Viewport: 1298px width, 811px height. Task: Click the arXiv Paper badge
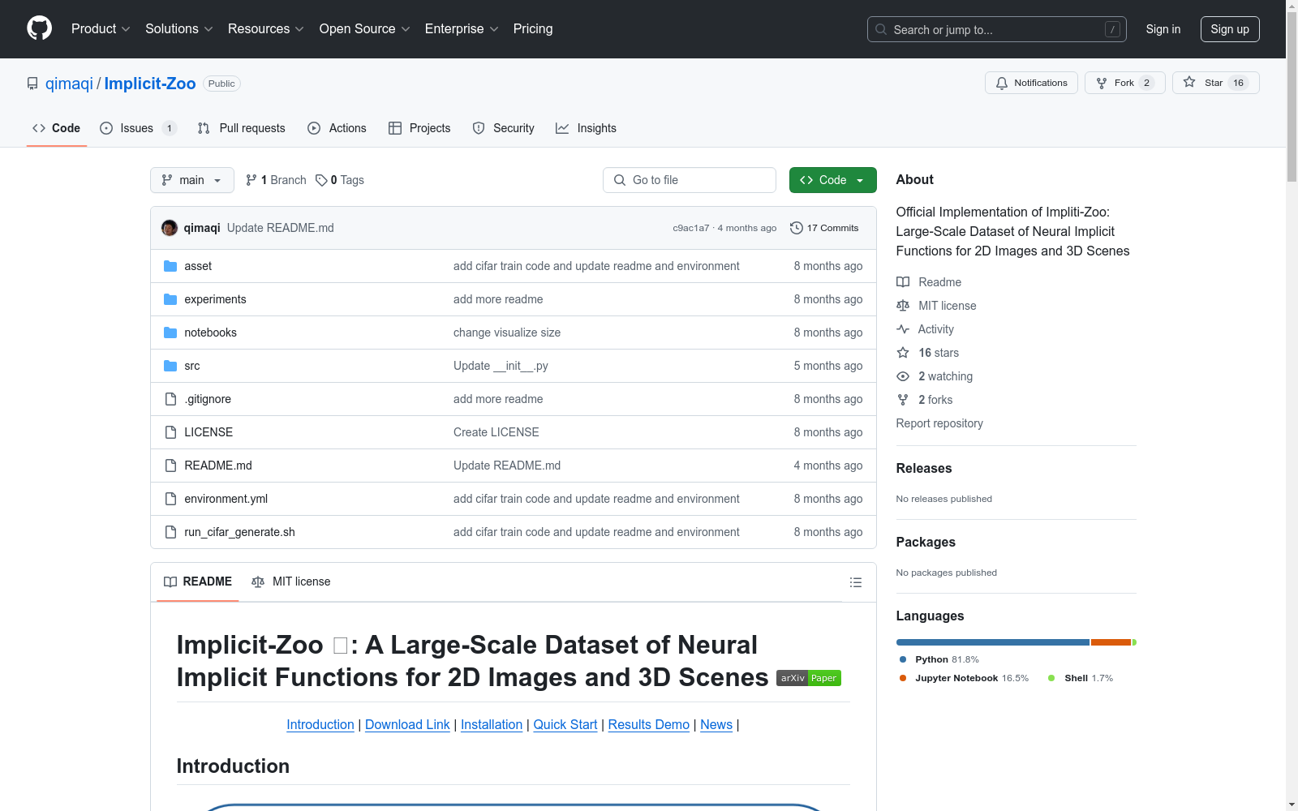click(x=809, y=678)
